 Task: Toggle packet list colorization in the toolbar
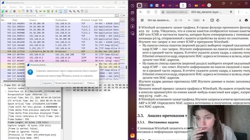tap(65, 11)
